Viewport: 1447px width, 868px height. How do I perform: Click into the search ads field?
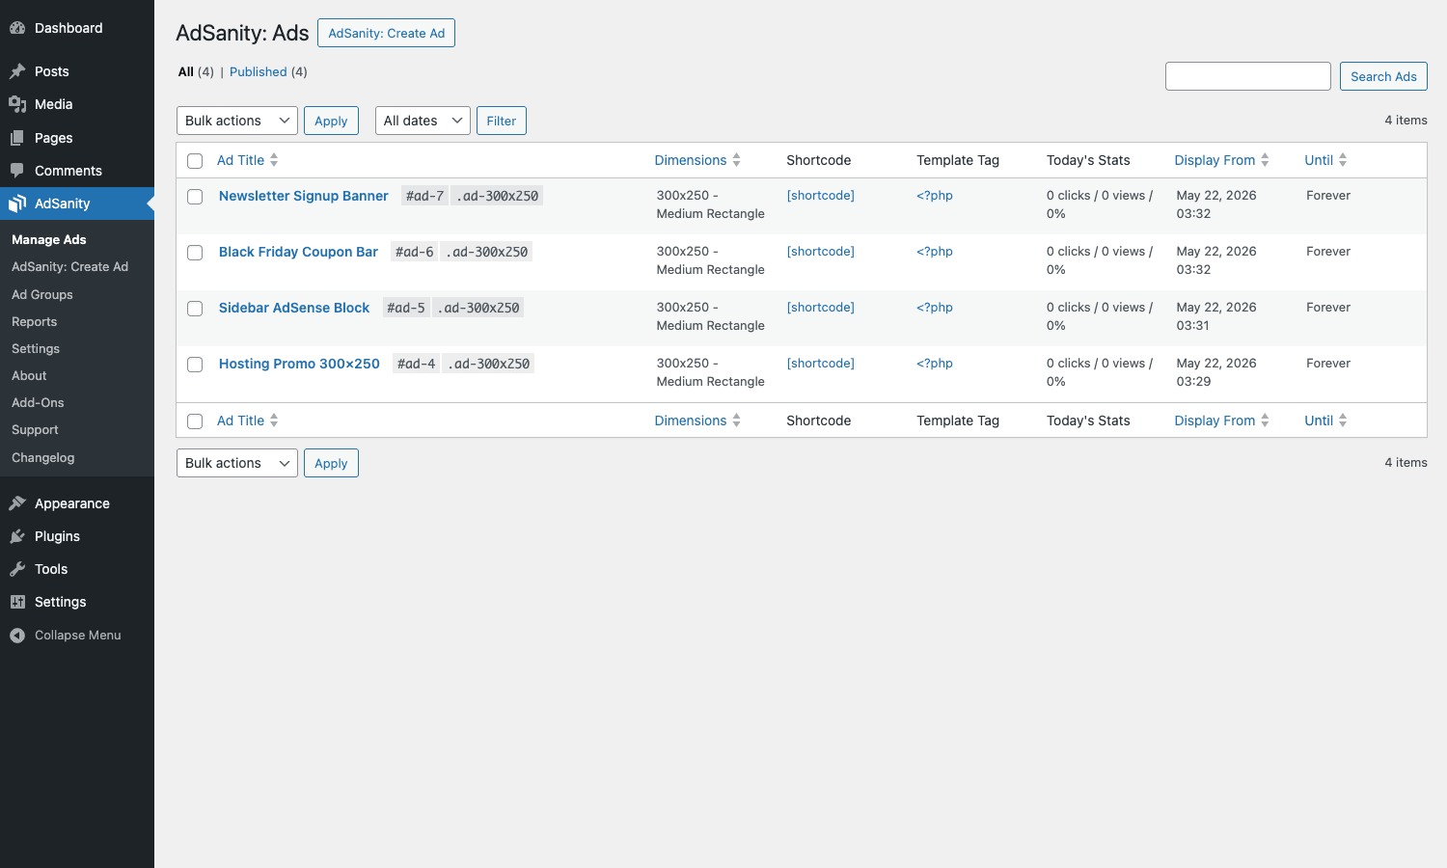1248,76
